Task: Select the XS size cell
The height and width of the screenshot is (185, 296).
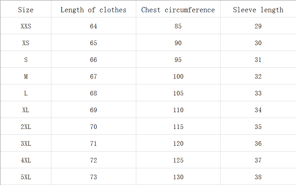Action: coord(26,43)
